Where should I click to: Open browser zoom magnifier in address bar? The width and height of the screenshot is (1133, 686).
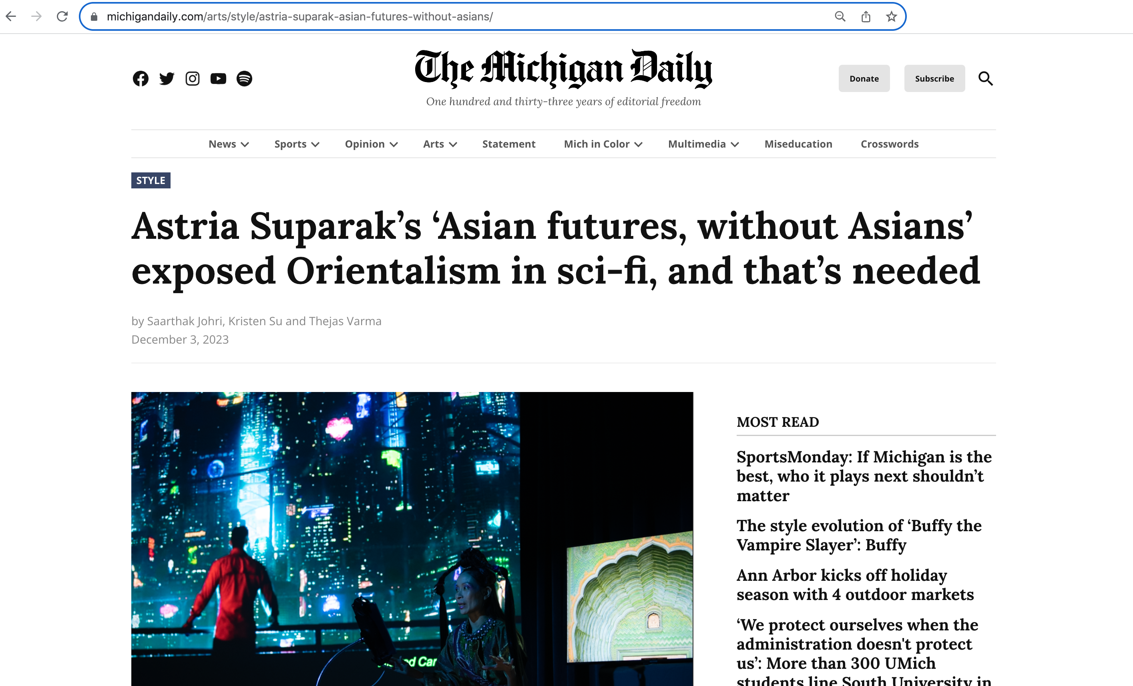(840, 16)
